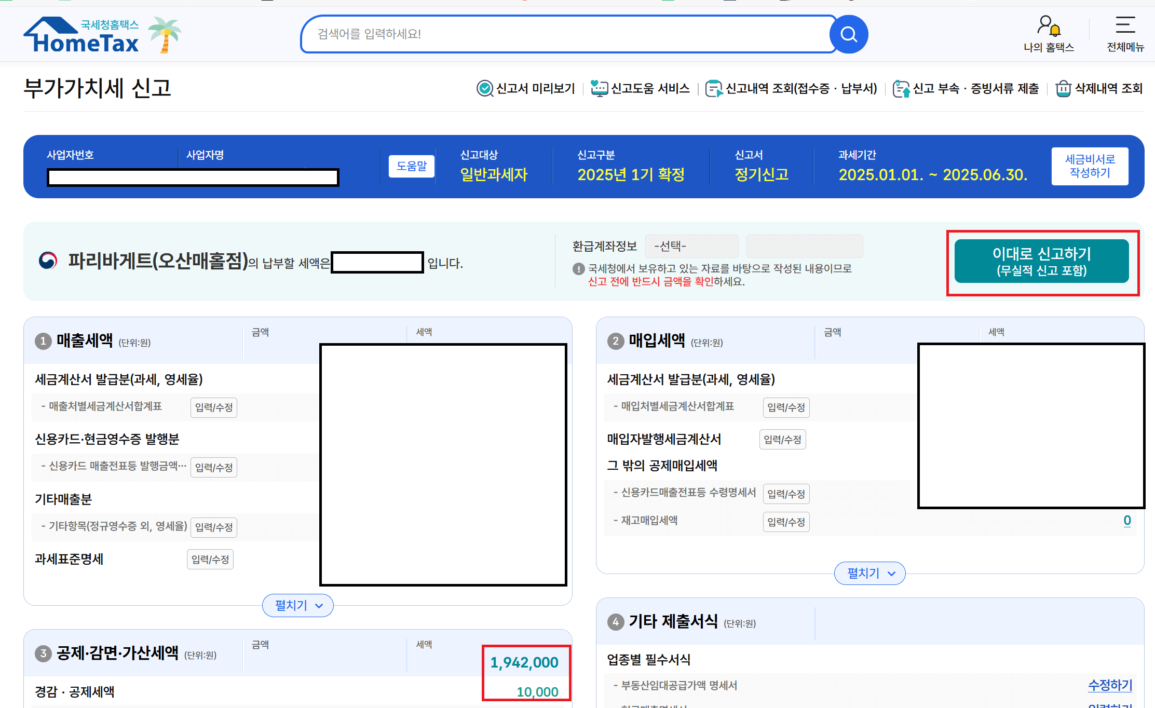The image size is (1155, 708).
Task: Click the 도움말 button
Action: click(x=411, y=166)
